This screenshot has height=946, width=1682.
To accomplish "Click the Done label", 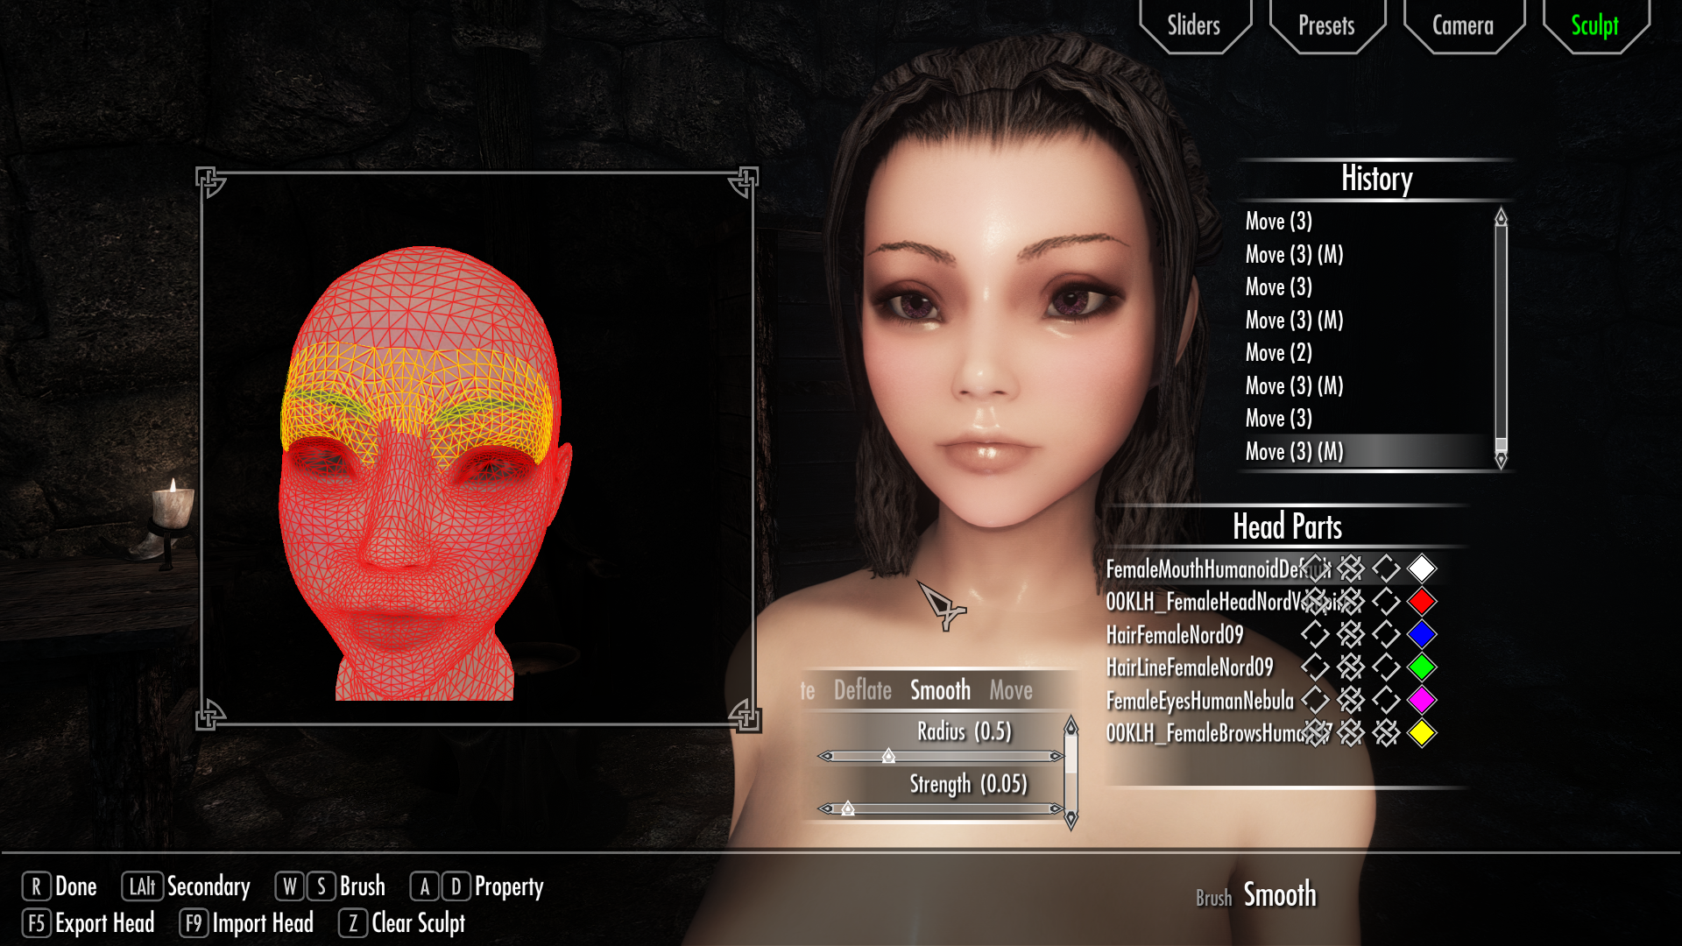I will [76, 886].
